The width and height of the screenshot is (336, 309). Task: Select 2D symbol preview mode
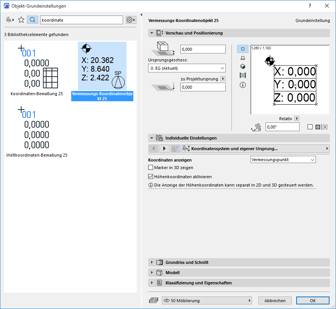243,49
